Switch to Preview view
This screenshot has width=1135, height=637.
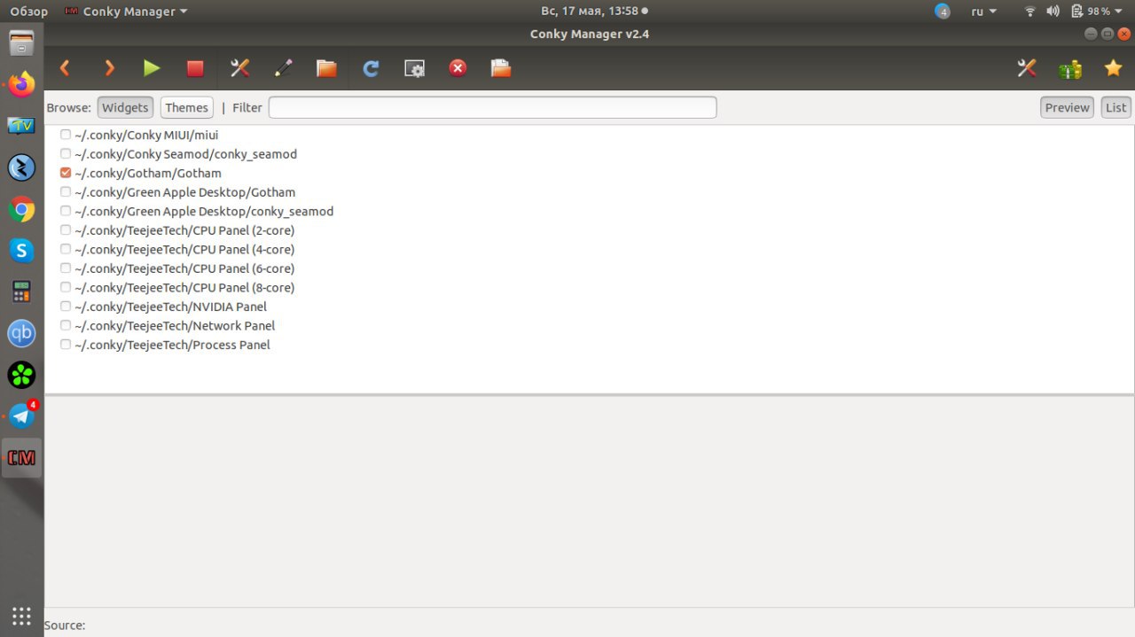click(1067, 107)
